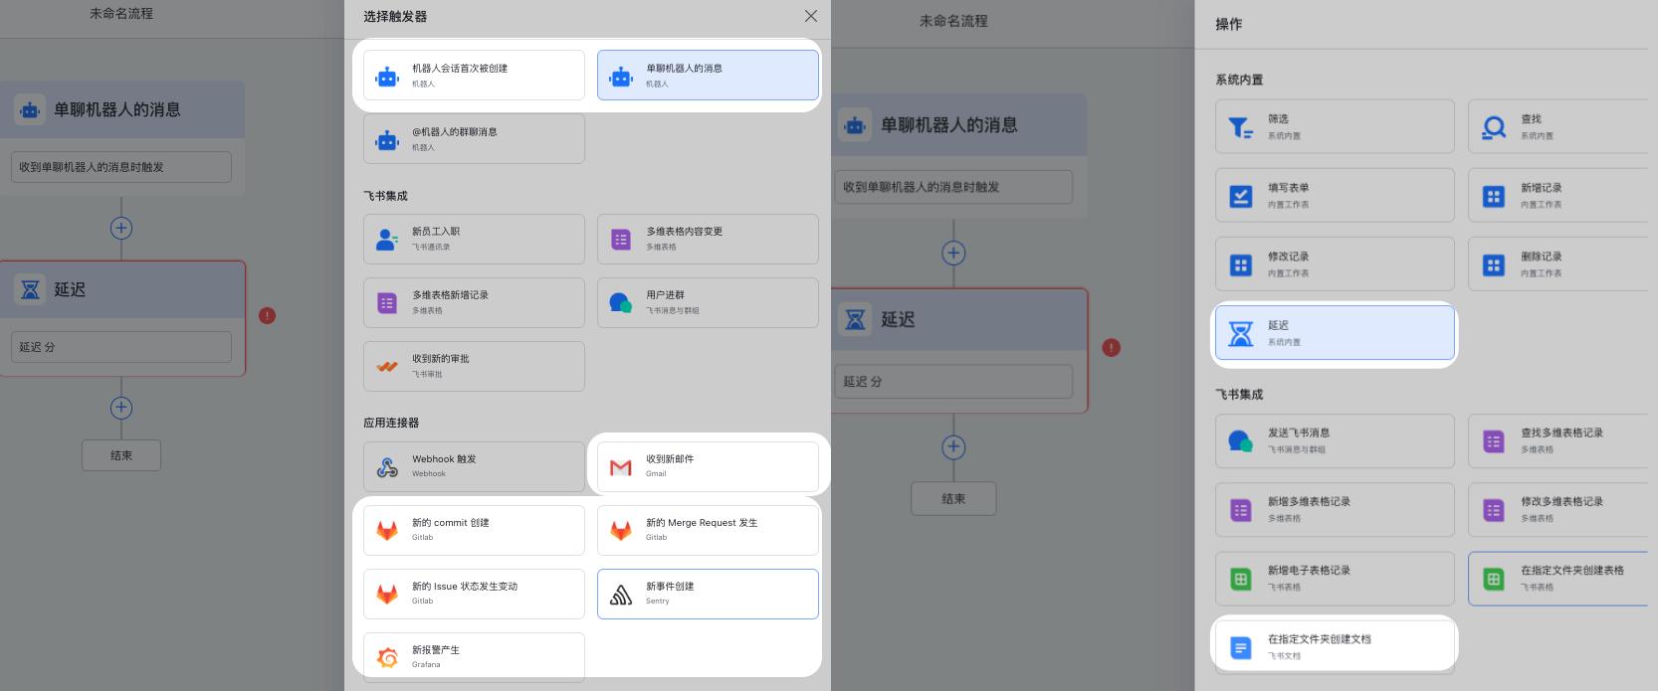Click 延迟 node header hourglass icon beside 选择触发器 dialog

pos(31,289)
